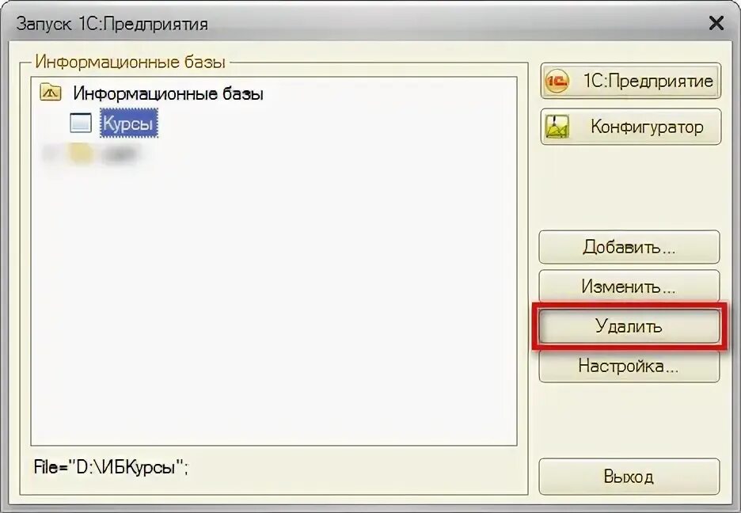
Task: Click the Изменить... button
Action: point(629,285)
